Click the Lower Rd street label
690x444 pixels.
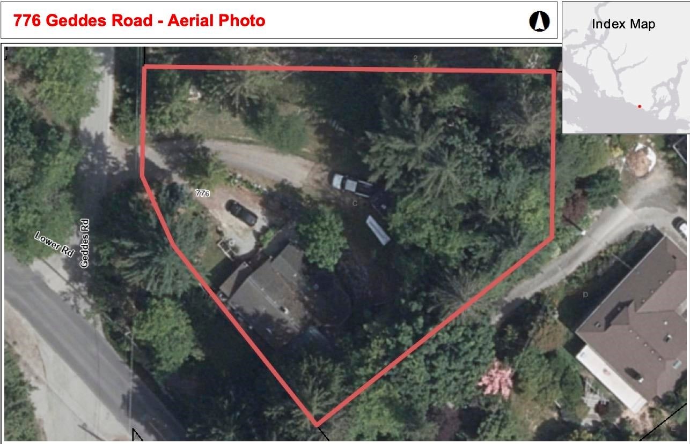pos(54,244)
